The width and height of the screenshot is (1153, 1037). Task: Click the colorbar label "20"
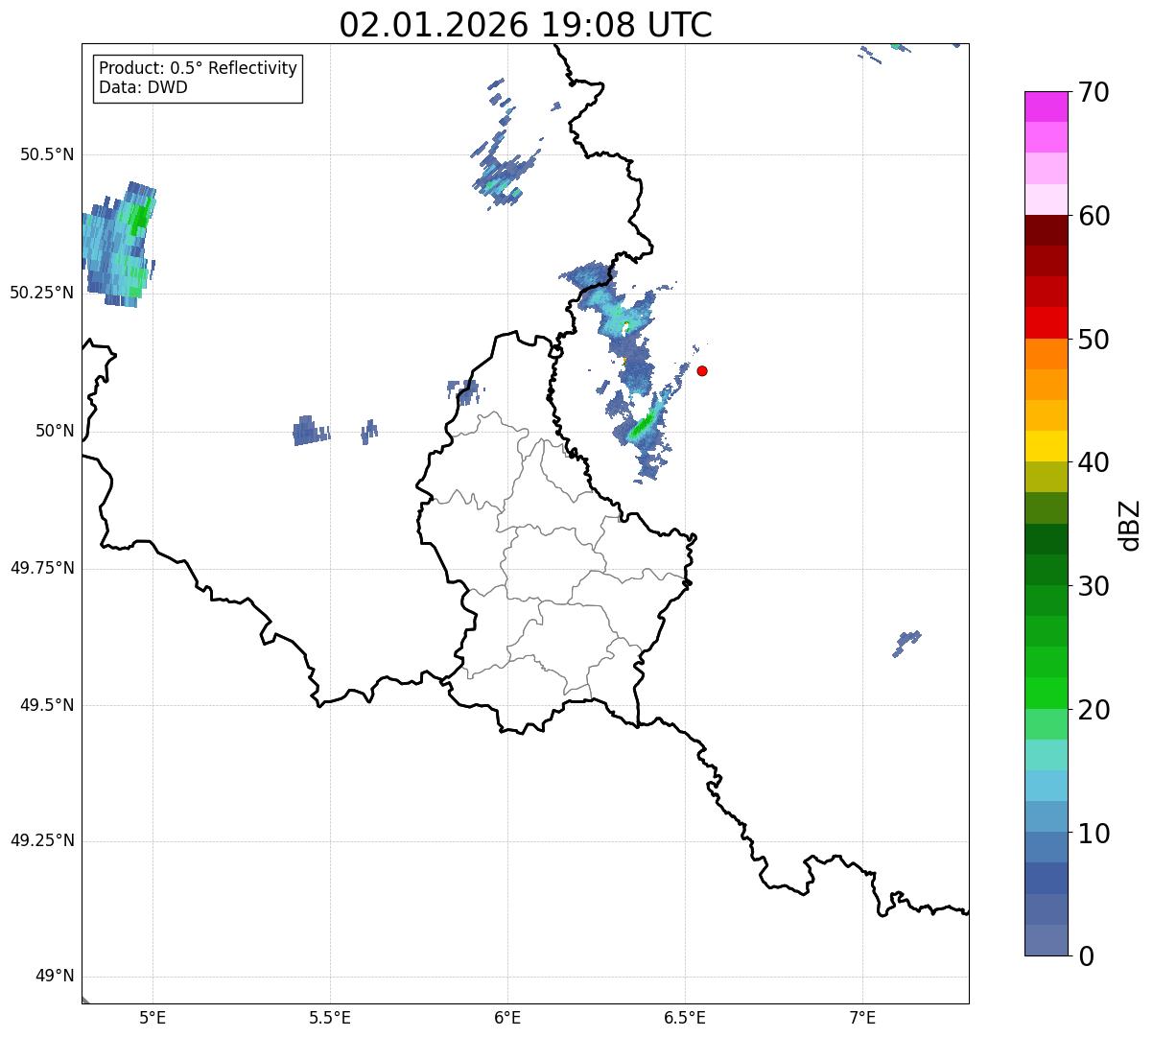tap(1094, 710)
